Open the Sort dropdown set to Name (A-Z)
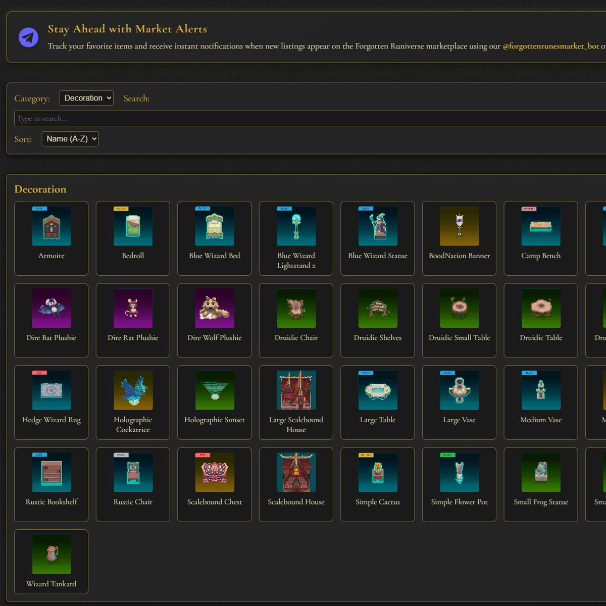This screenshot has width=606, height=606. tap(70, 139)
